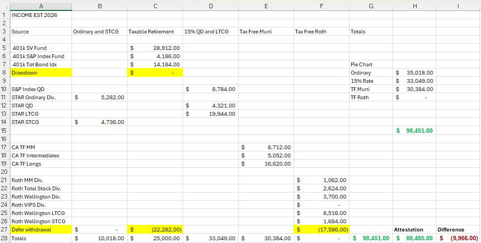
Task: Click the 'CA TF MM' cell
Action: click(x=41, y=147)
